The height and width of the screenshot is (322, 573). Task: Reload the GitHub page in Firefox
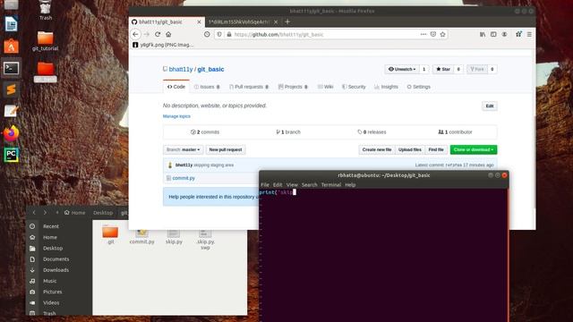coord(158,34)
